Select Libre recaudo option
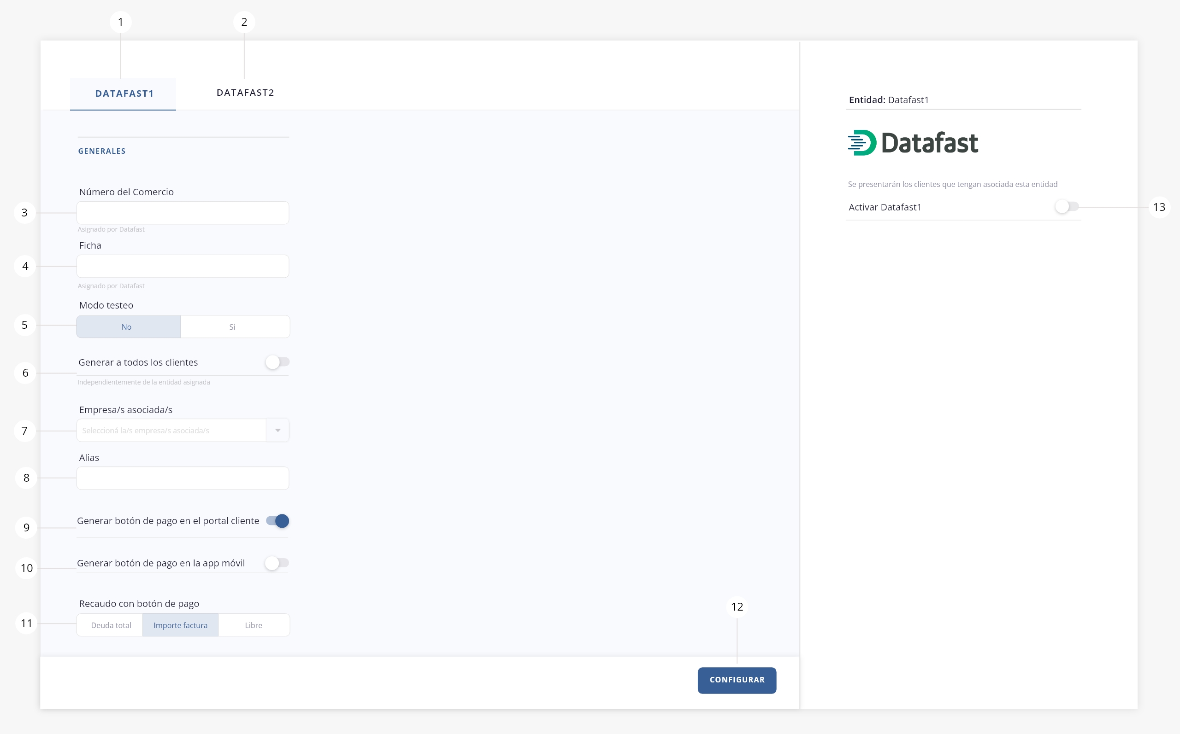Screen dimensions: 1180x734 (x=254, y=625)
